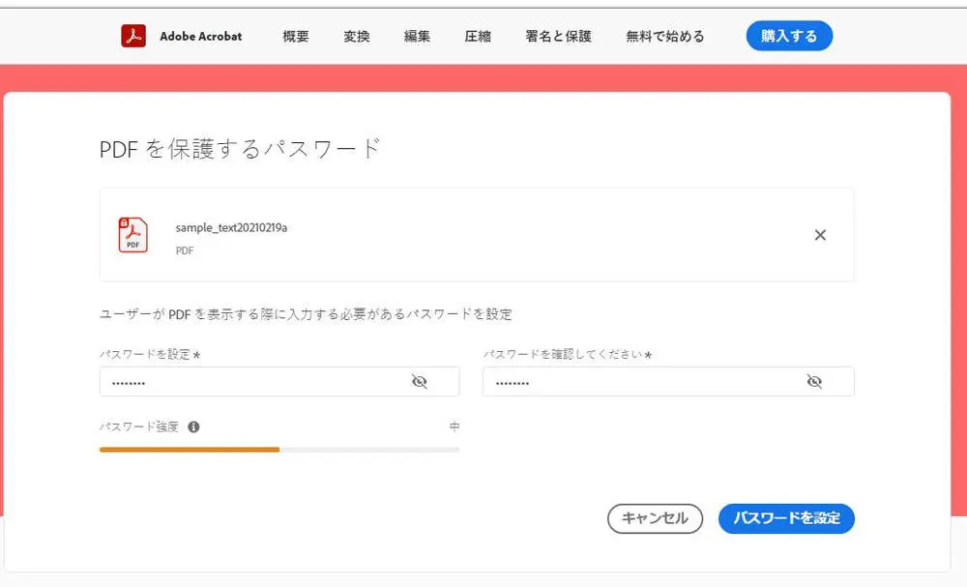Show the typed password in the first field
Viewport: 967px width, 587px height.
pyautogui.click(x=420, y=381)
